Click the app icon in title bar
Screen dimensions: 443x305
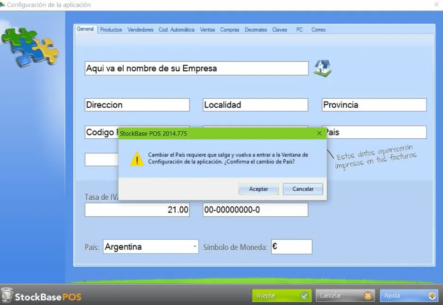click(2, 5)
